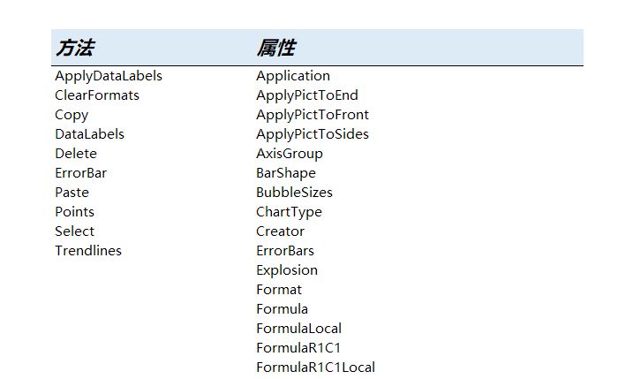Viewport: 633px width, 379px height.
Task: Select the ChartType property entry
Action: (289, 212)
